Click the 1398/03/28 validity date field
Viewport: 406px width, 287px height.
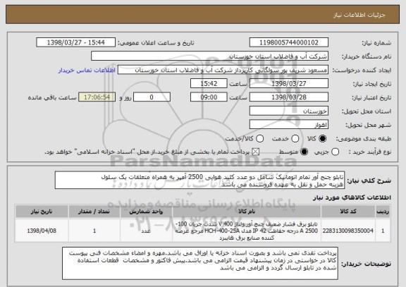point(289,97)
